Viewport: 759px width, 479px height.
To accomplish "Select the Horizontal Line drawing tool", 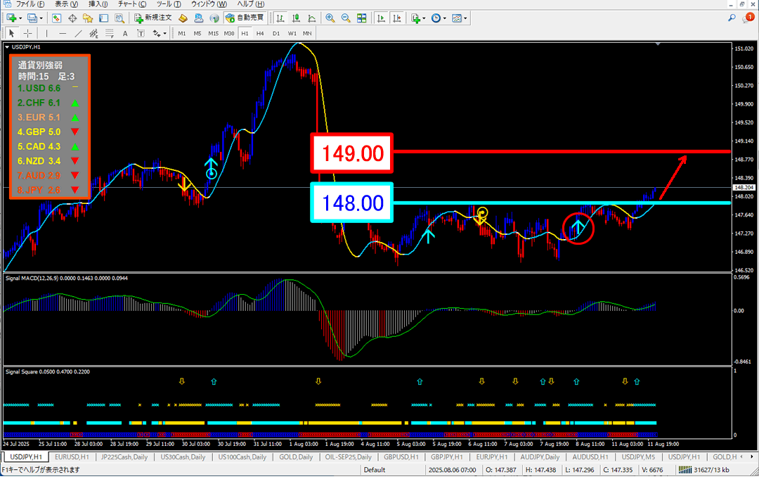I will pyautogui.click(x=63, y=34).
